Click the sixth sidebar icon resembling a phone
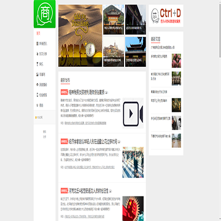221x221 pixels. click(37, 95)
